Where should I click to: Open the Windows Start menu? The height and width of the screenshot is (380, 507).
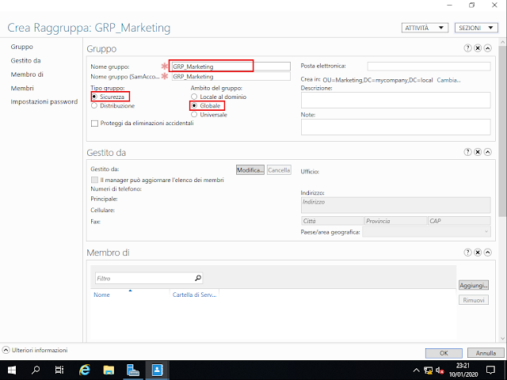tap(12, 370)
